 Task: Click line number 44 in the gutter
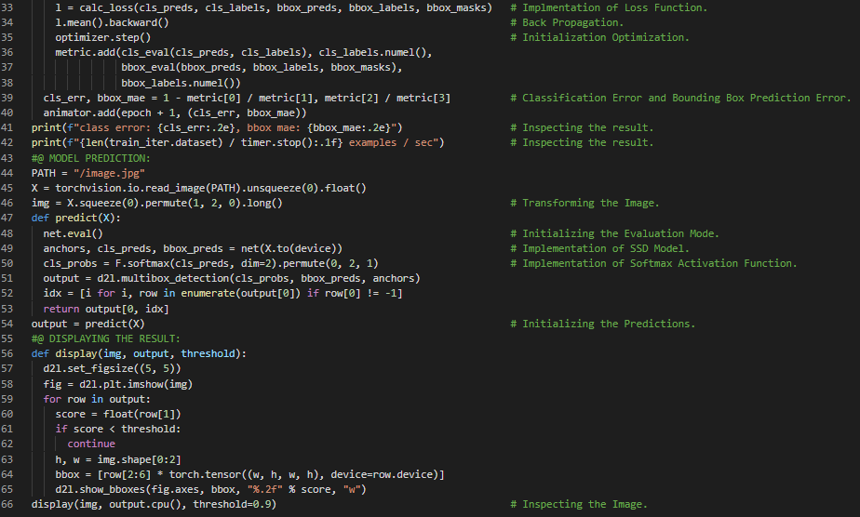pyautogui.click(x=8, y=158)
